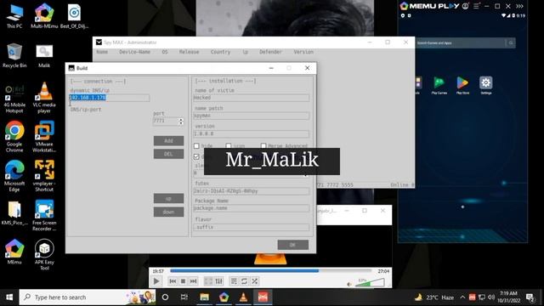Skip to previous track in VLC
Viewport: 544px width, 306px height.
[x=173, y=281]
